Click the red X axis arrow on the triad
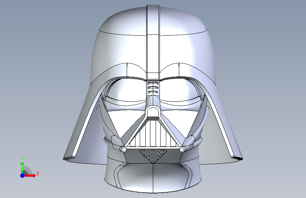The width and height of the screenshot is (306, 198). pos(30,175)
